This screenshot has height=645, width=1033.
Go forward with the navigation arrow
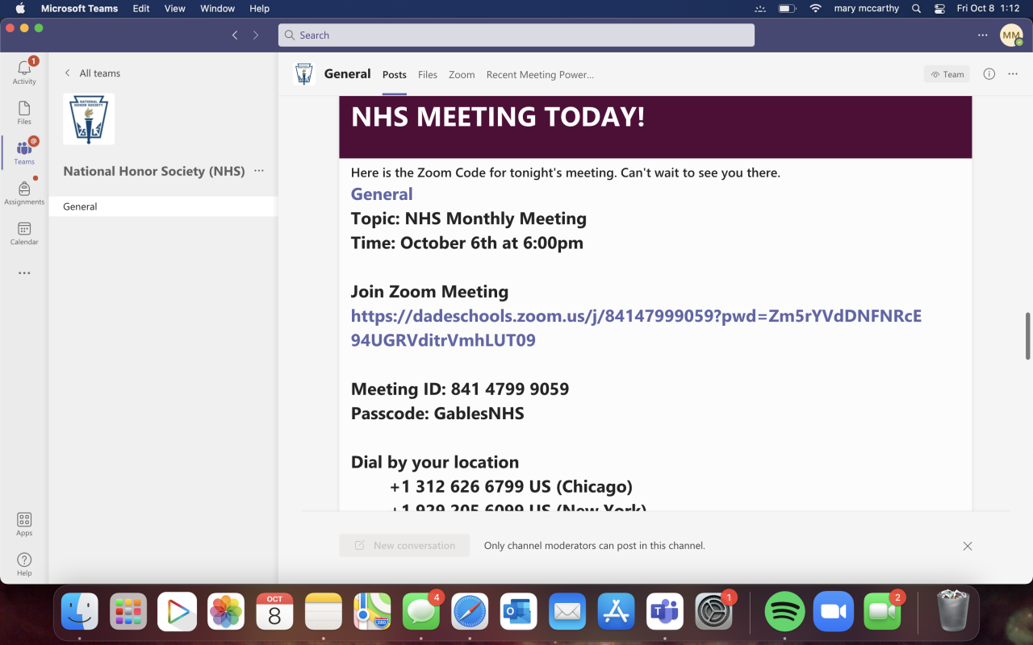[x=256, y=35]
